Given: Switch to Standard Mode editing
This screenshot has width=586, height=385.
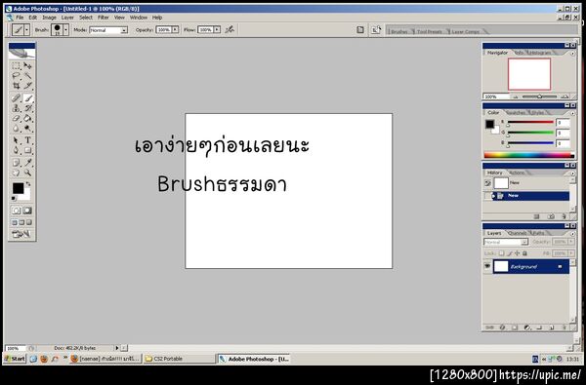Looking at the screenshot, I should [16, 211].
